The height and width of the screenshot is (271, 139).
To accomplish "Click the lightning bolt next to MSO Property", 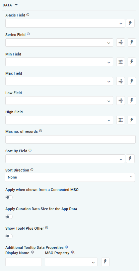I will pos(105,262).
